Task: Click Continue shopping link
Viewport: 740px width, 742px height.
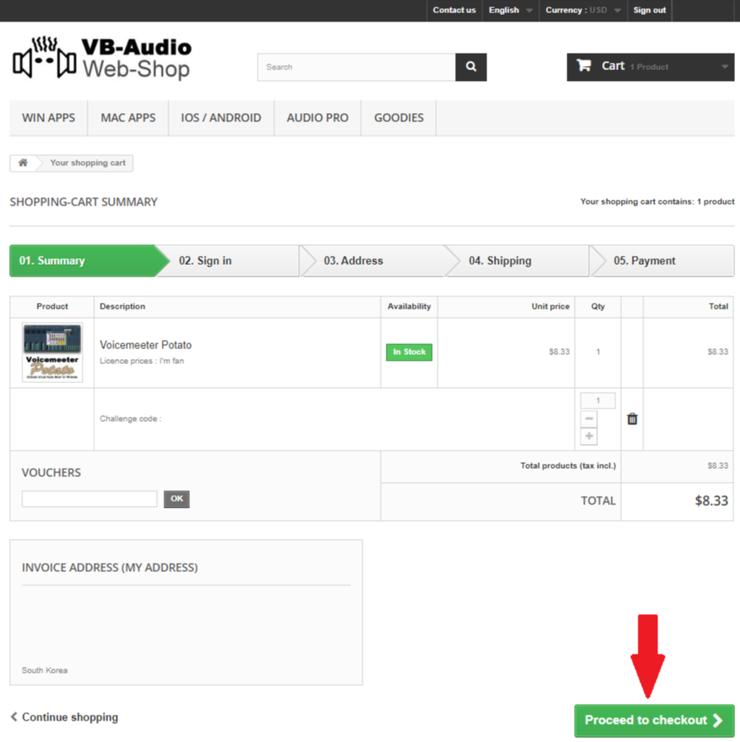Action: [64, 717]
